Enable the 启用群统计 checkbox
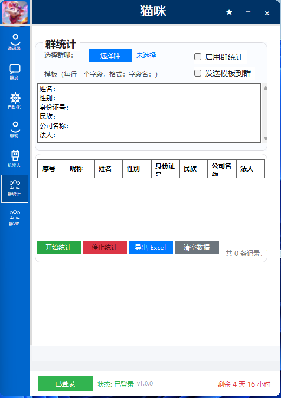This screenshot has width=281, height=398. pyautogui.click(x=198, y=56)
